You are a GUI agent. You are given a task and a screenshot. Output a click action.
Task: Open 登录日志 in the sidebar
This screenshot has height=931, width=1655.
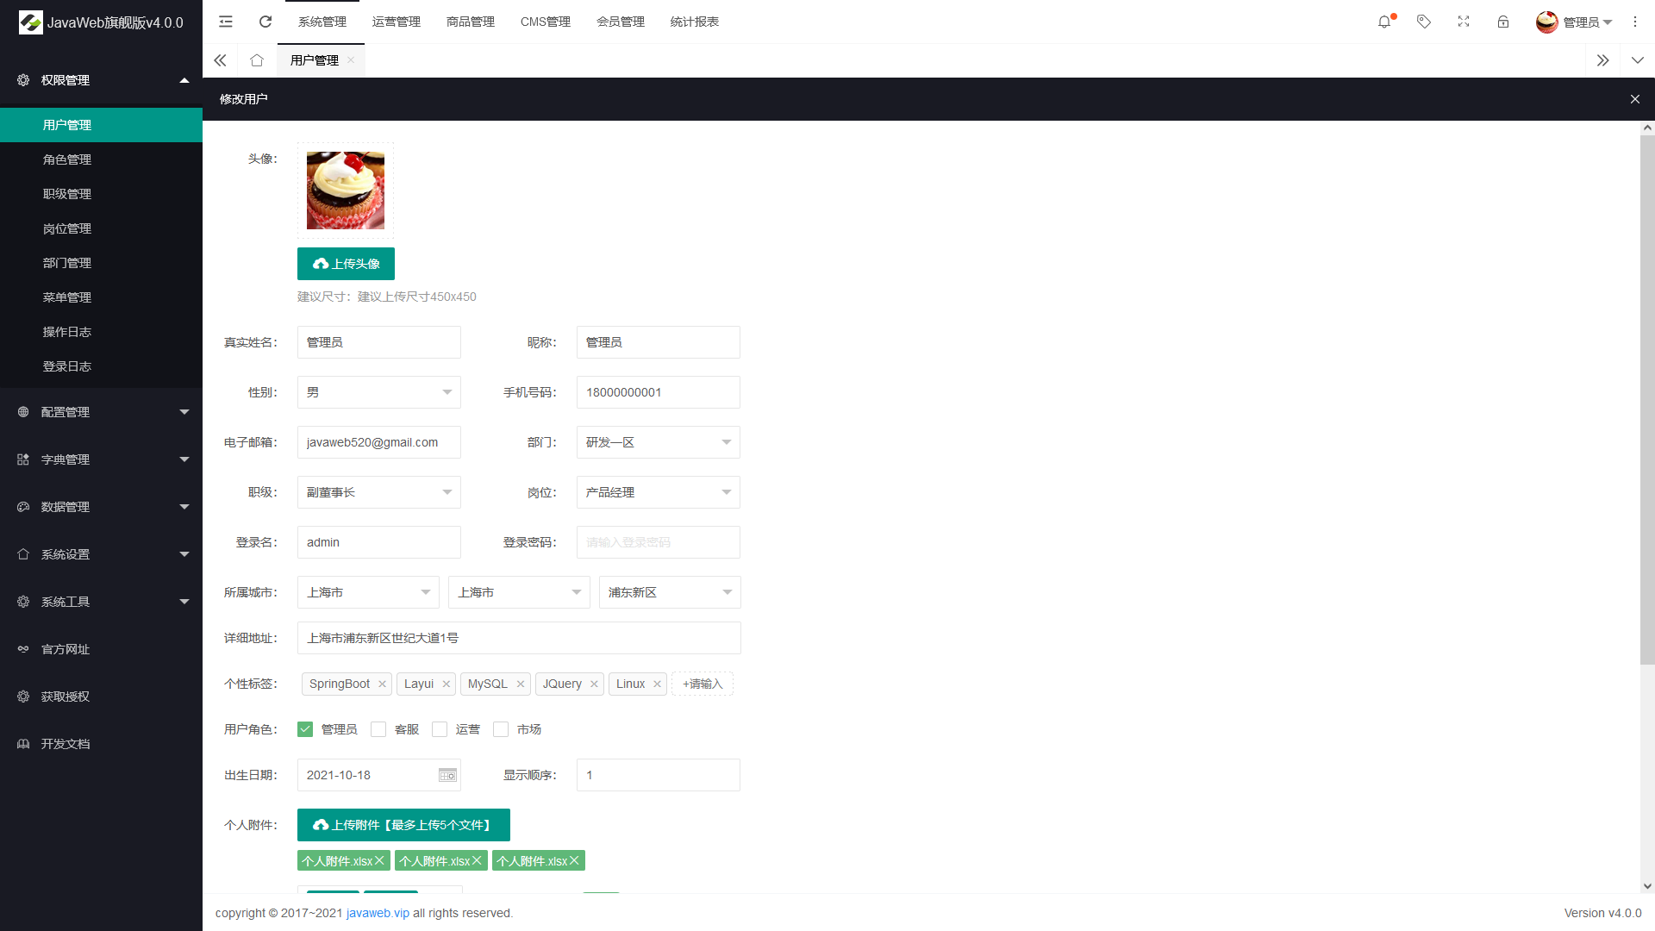tap(101, 366)
